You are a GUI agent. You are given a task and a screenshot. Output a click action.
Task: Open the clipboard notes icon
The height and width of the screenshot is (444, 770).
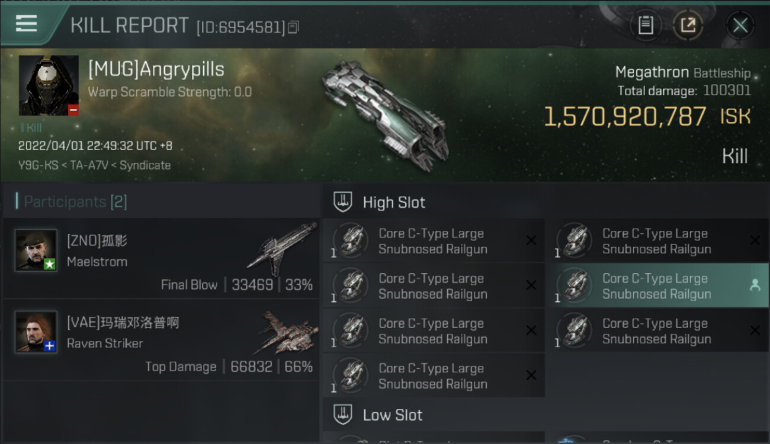point(646,25)
